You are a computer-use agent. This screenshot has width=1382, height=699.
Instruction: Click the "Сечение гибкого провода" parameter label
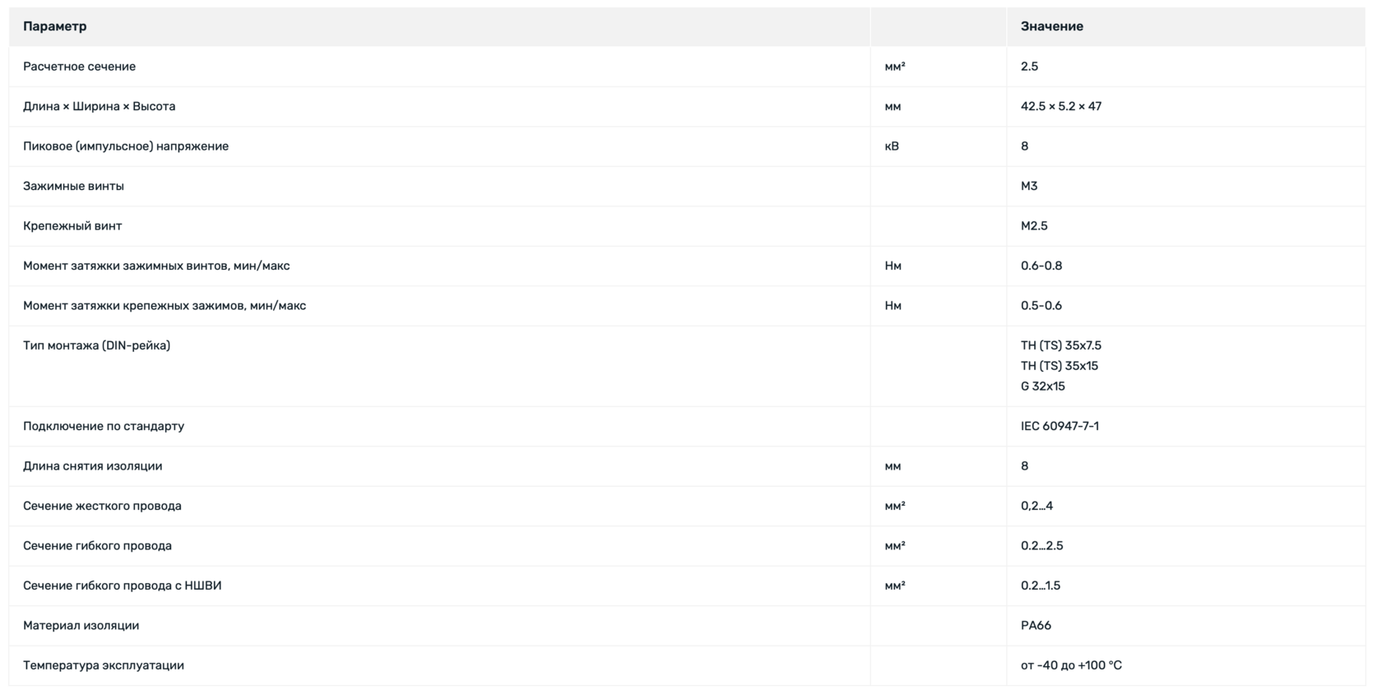coord(97,546)
